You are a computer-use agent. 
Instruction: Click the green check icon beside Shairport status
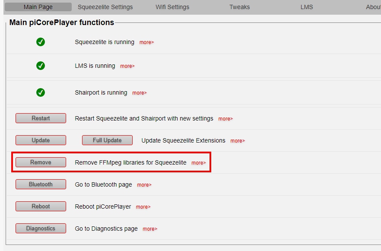click(x=41, y=92)
